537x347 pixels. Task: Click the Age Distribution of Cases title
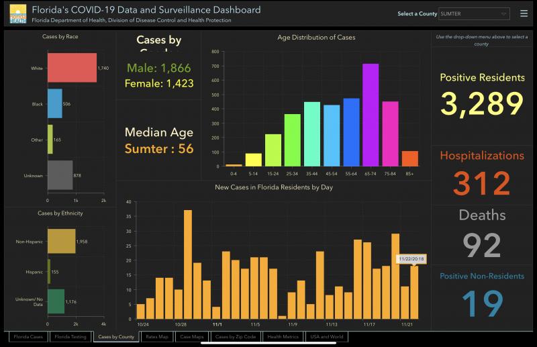pyautogui.click(x=316, y=38)
